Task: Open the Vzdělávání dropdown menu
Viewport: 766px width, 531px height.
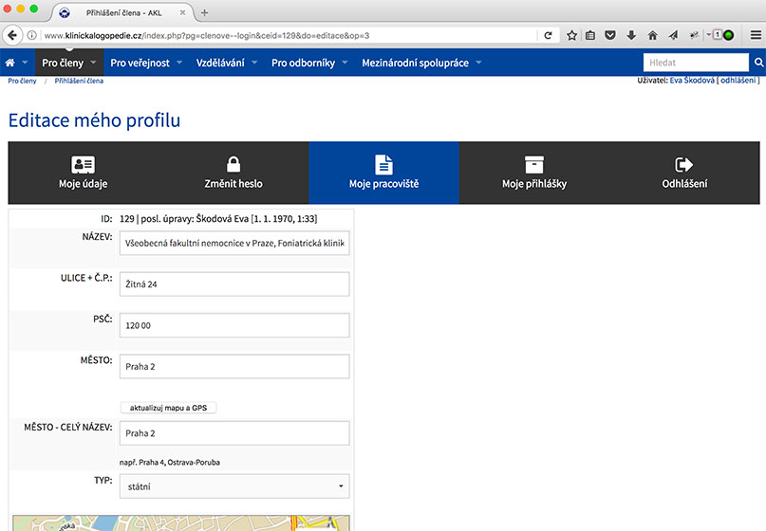Action: point(224,63)
